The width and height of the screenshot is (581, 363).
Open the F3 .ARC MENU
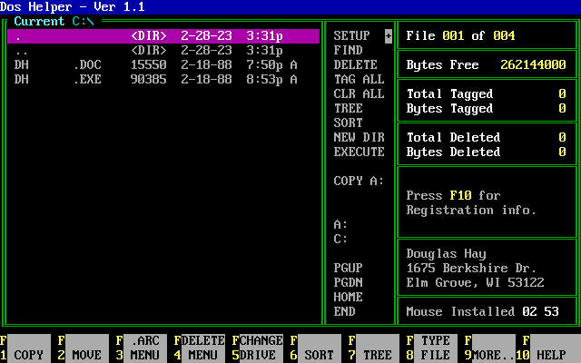[145, 348]
